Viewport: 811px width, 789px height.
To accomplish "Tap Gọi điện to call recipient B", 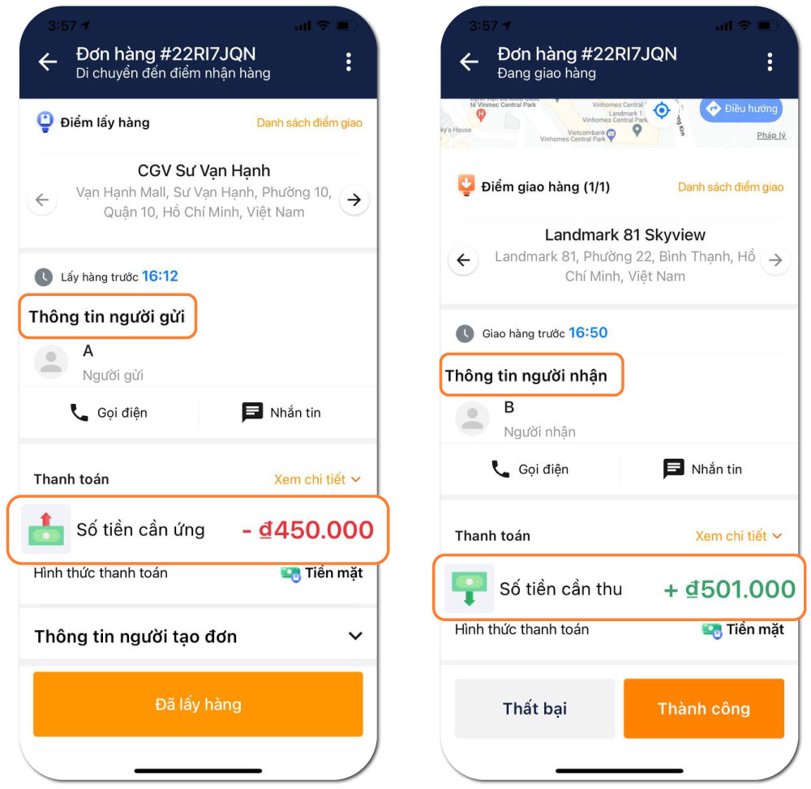I will point(530,469).
